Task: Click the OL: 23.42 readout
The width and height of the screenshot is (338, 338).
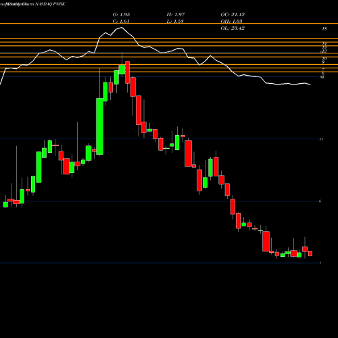Action: point(233,28)
